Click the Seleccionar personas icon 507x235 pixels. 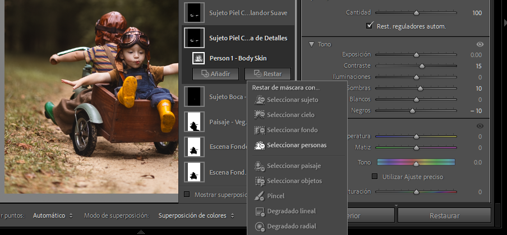(x=260, y=145)
